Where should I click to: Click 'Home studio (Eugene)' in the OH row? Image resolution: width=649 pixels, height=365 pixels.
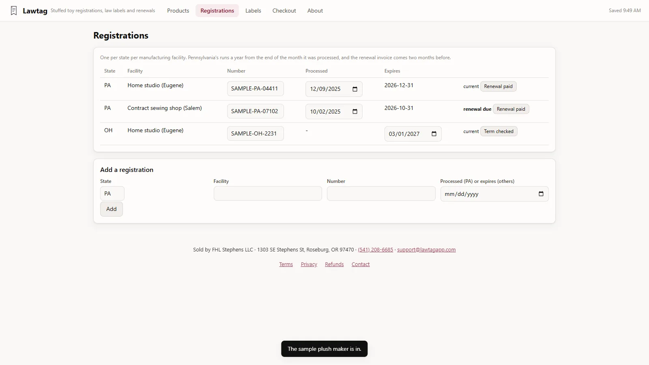[x=155, y=131]
